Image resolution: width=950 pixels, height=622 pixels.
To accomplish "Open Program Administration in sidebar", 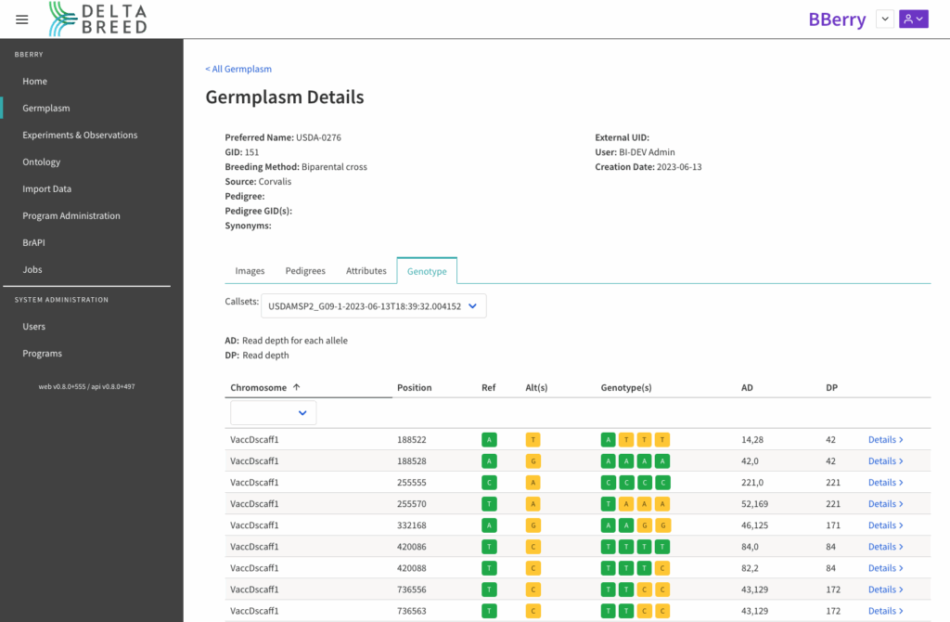I will (x=71, y=216).
